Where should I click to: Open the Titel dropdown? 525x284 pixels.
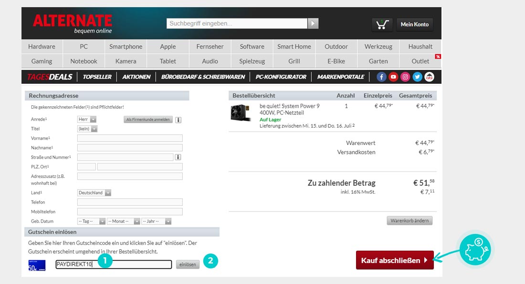[87, 129]
